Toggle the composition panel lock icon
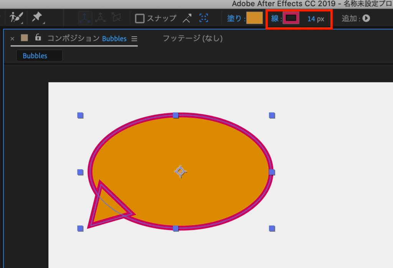 [38, 37]
